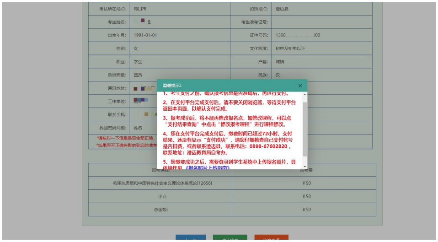Click the 初中及初中以下 education level value

click(x=290, y=48)
